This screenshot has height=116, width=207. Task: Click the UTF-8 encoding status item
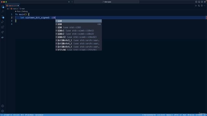(176, 115)
